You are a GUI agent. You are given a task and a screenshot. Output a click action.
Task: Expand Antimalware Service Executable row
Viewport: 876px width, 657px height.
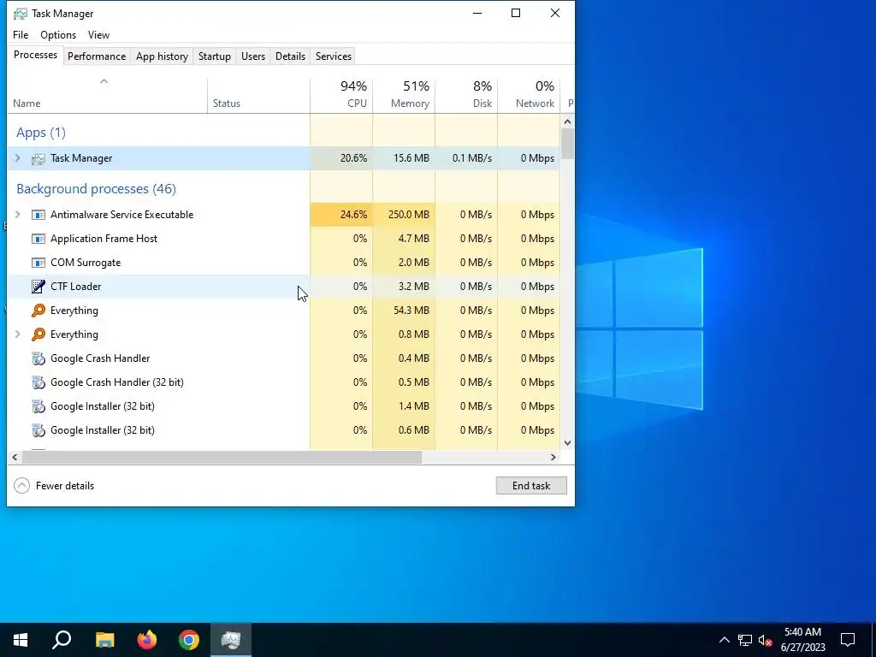(x=17, y=215)
